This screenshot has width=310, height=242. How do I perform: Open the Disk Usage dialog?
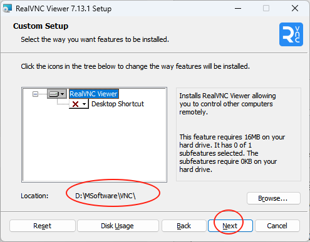coord(118,226)
